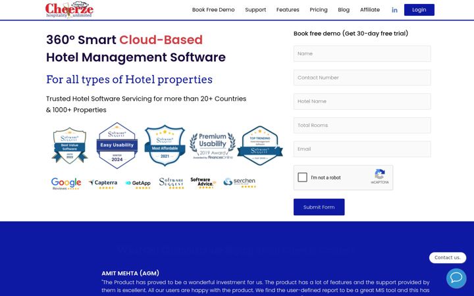Open the Software Advice rating logo
Image resolution: width=474 pixels, height=296 pixels.
click(203, 183)
